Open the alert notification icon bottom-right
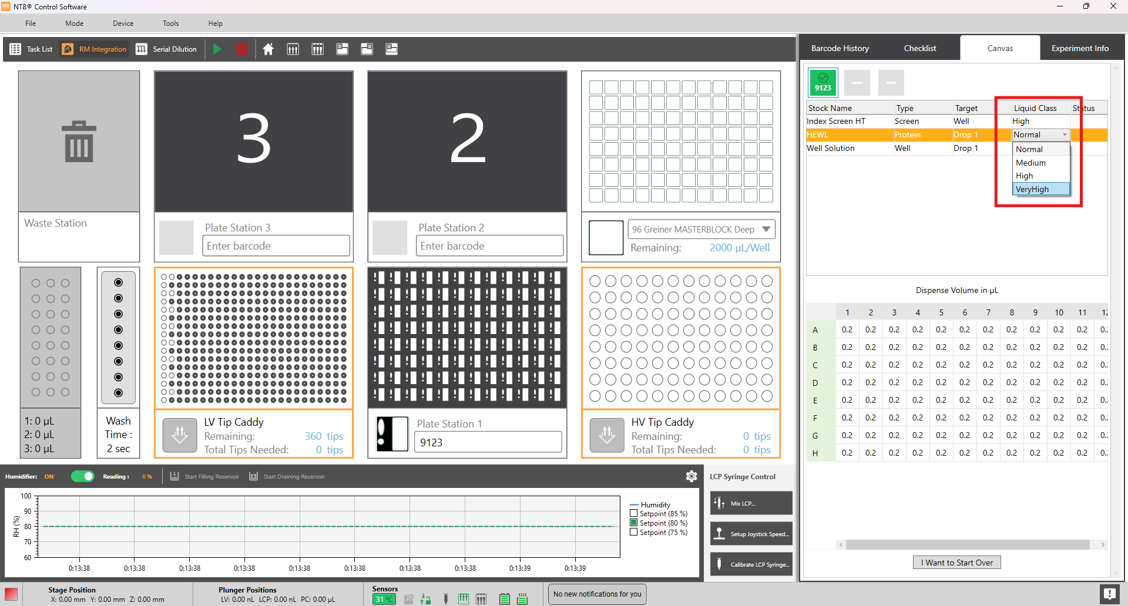Viewport: 1128px width, 606px height. click(x=1109, y=594)
